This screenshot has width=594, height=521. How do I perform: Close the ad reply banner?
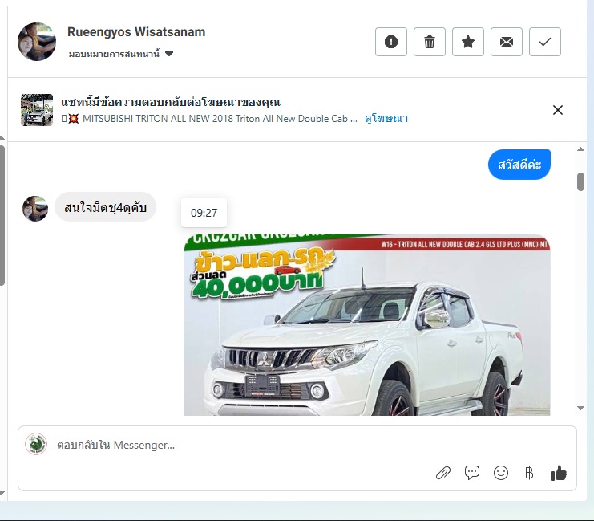[x=558, y=110]
